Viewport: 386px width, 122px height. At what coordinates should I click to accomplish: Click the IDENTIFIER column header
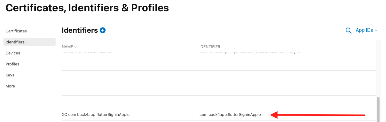click(x=210, y=47)
